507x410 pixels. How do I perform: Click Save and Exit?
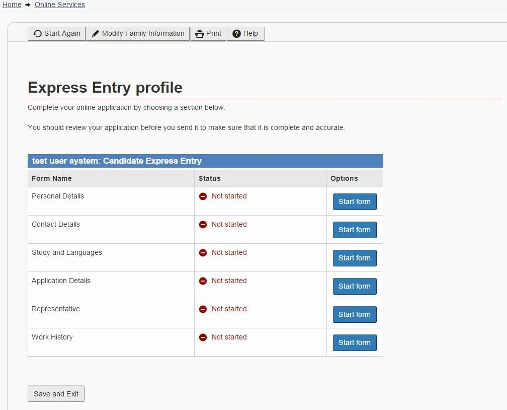56,394
